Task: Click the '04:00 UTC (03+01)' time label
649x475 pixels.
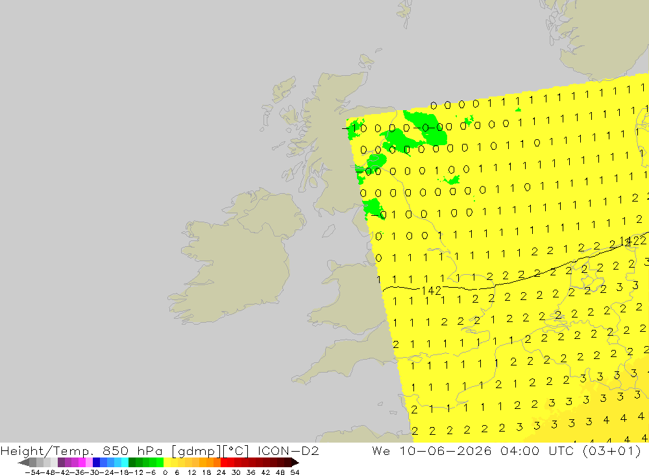Action: pos(570,450)
